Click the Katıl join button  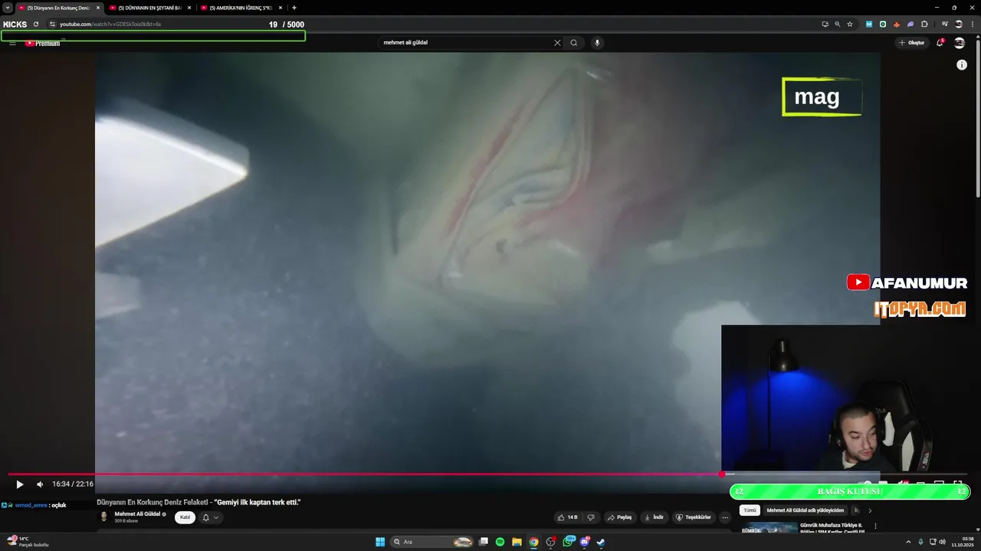pos(185,517)
